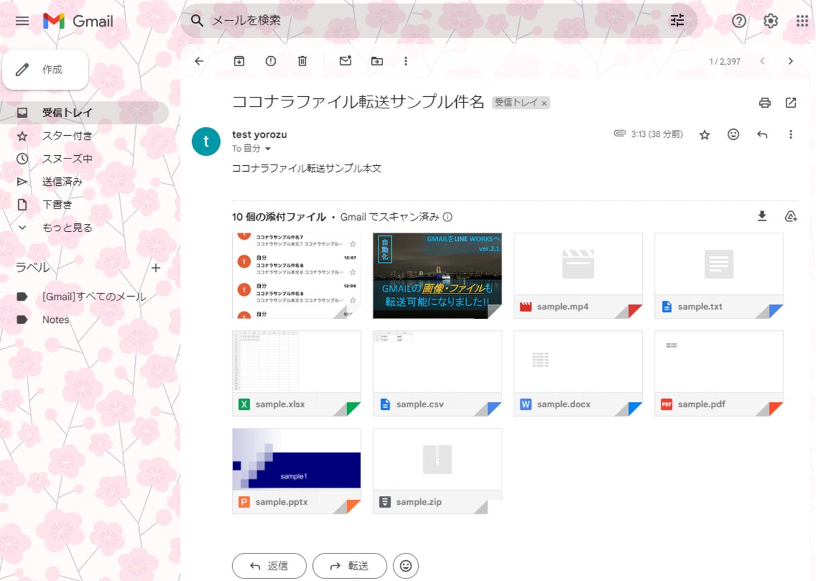Mark the email as unread

pos(345,61)
